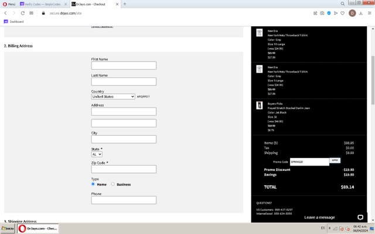Screen dimensions: 375x234
Task: Click the edit page toolbar icon
Action: click(315, 13)
